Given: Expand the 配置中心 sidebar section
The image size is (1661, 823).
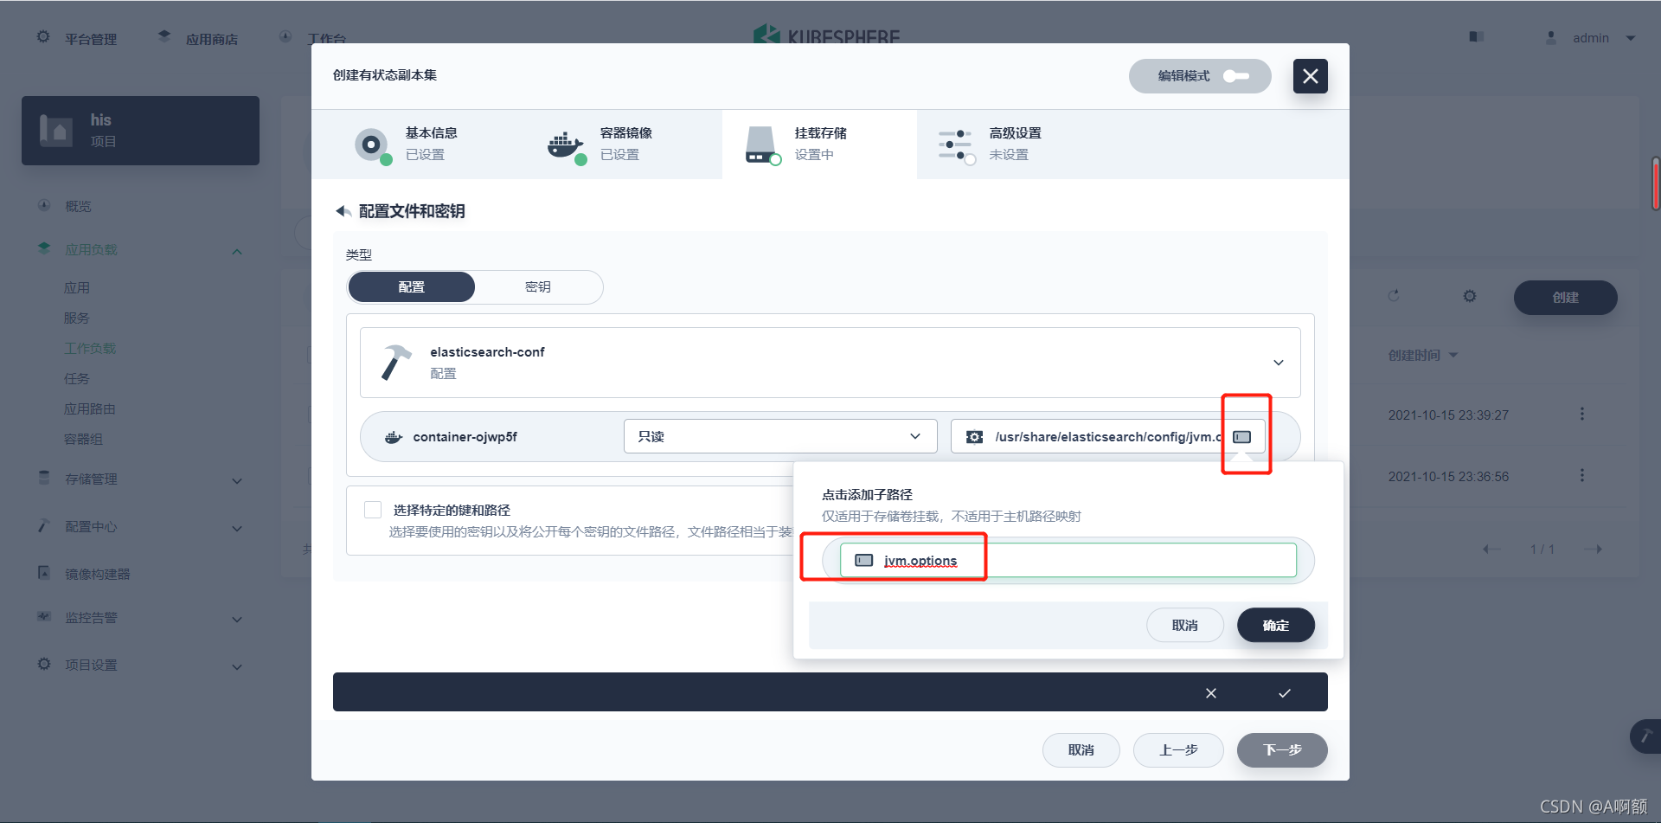Looking at the screenshot, I should pyautogui.click(x=237, y=528).
